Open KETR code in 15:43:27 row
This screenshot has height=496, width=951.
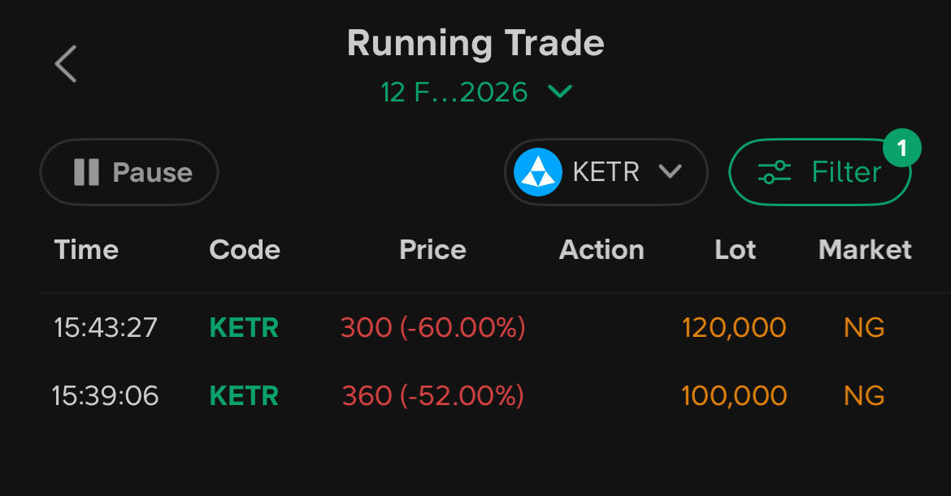[x=244, y=327]
